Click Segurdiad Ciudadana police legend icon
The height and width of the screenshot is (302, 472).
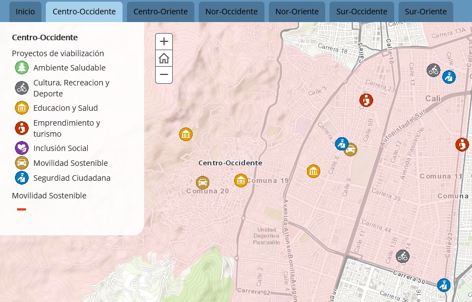tap(22, 178)
